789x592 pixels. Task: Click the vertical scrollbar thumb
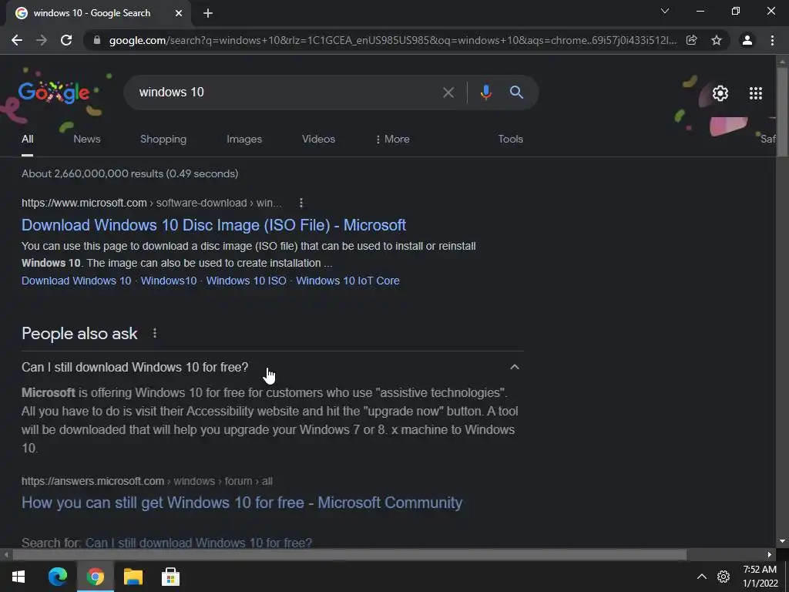tap(782, 111)
